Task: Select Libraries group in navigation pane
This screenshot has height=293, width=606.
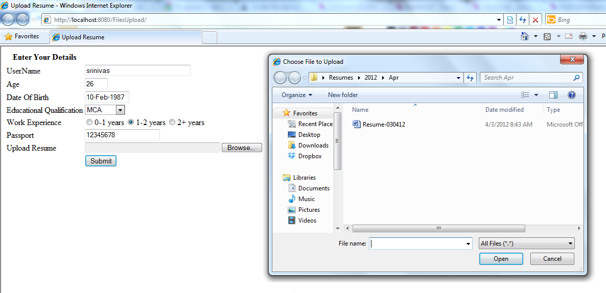Action: point(299,178)
